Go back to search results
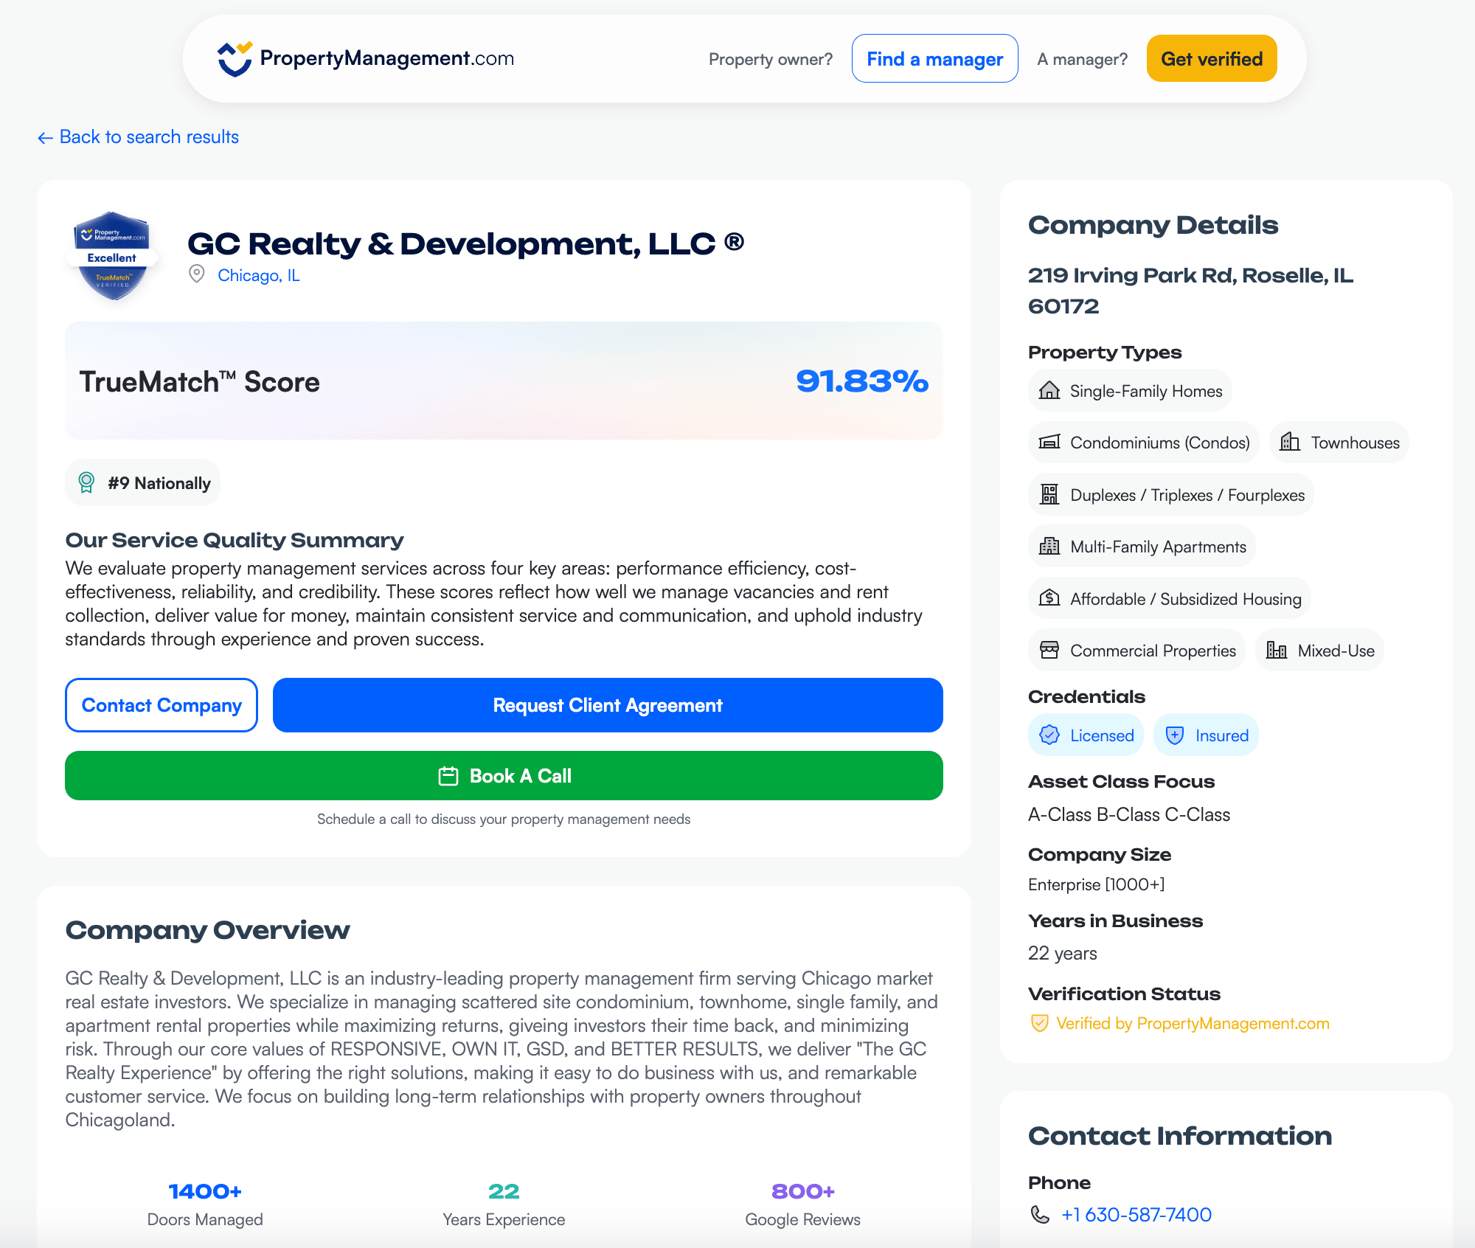This screenshot has height=1248, width=1475. tap(139, 137)
